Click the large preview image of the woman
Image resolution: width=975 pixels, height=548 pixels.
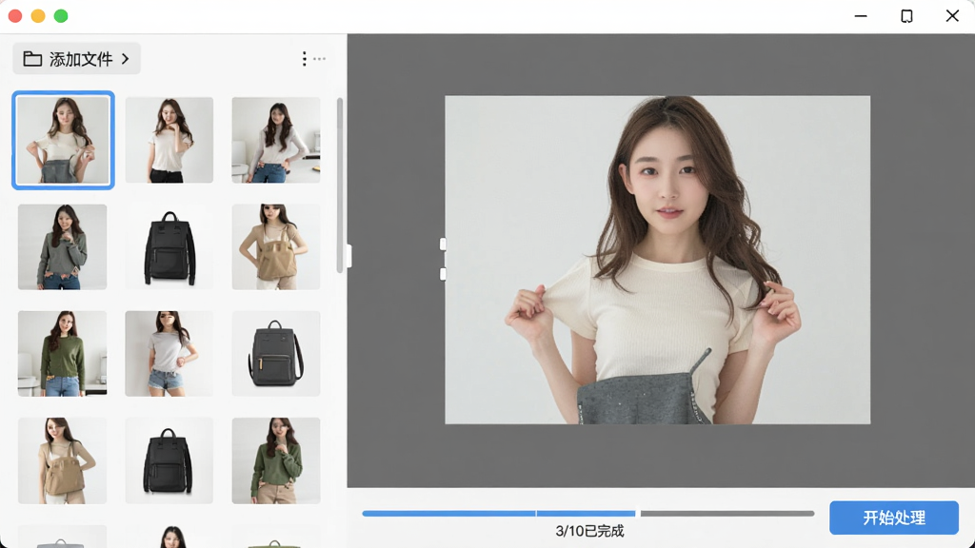tap(657, 260)
